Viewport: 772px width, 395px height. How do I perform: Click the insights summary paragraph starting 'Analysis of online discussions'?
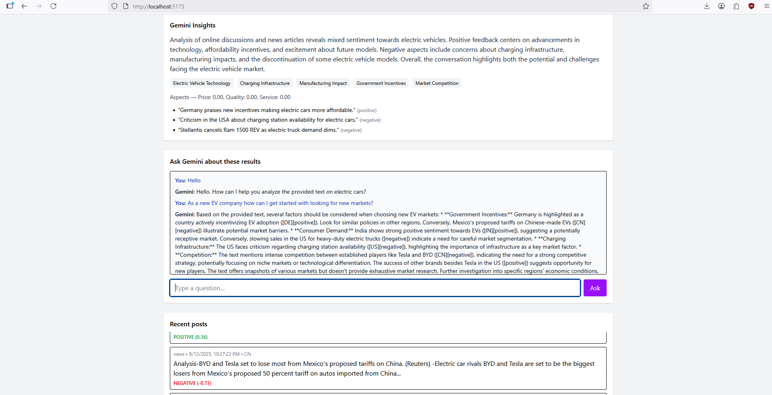pyautogui.click(x=385, y=55)
